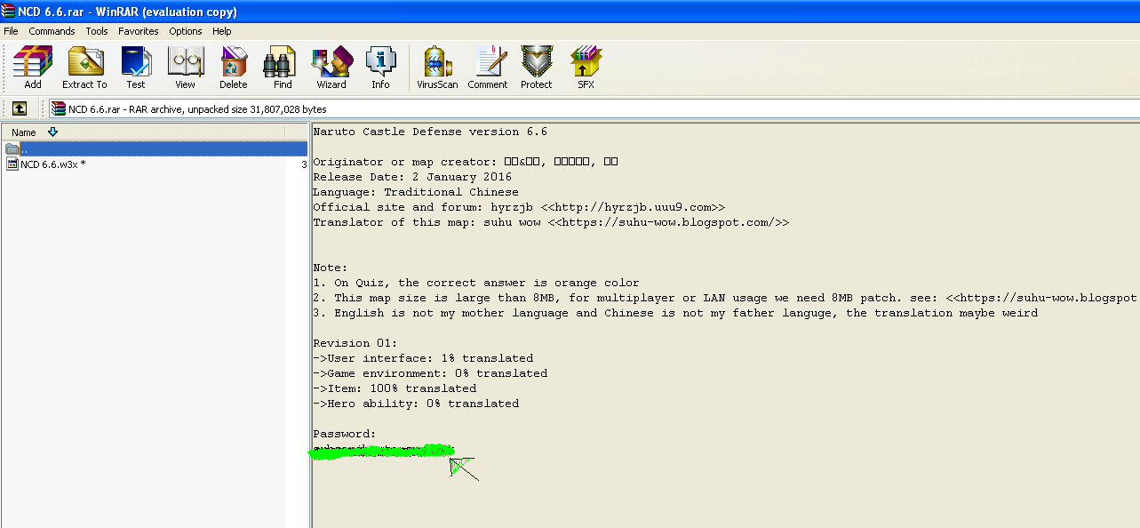Open the File menu

click(11, 31)
